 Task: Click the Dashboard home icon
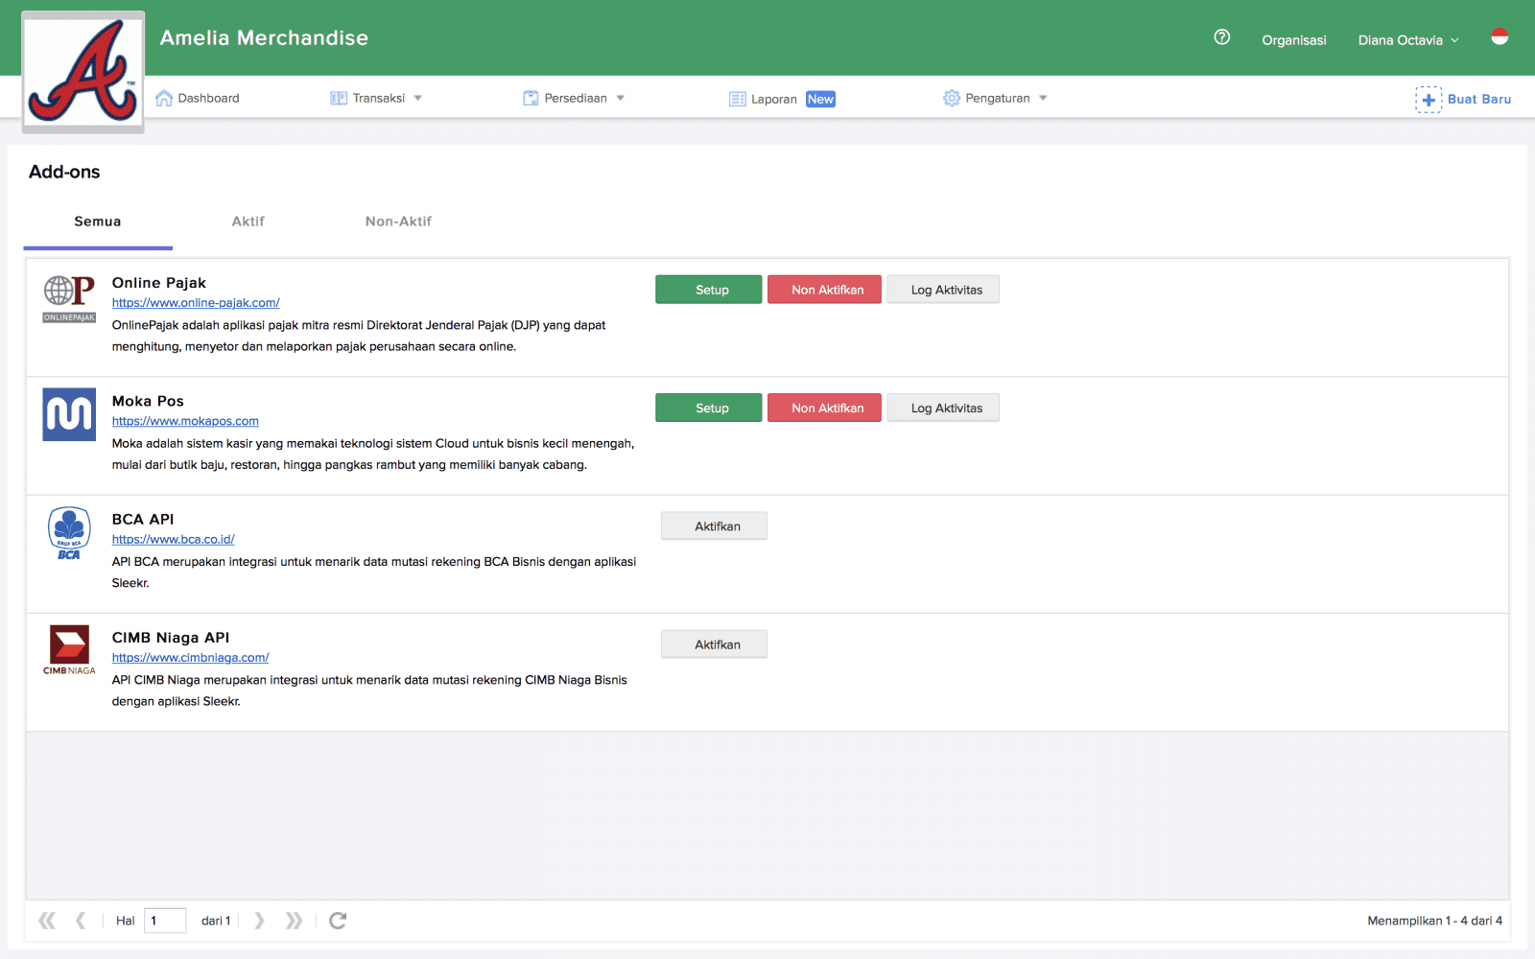[x=164, y=98]
